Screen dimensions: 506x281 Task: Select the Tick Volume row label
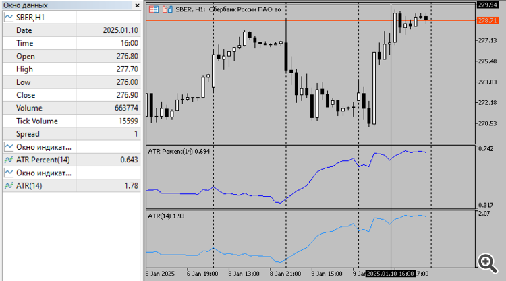tap(37, 121)
